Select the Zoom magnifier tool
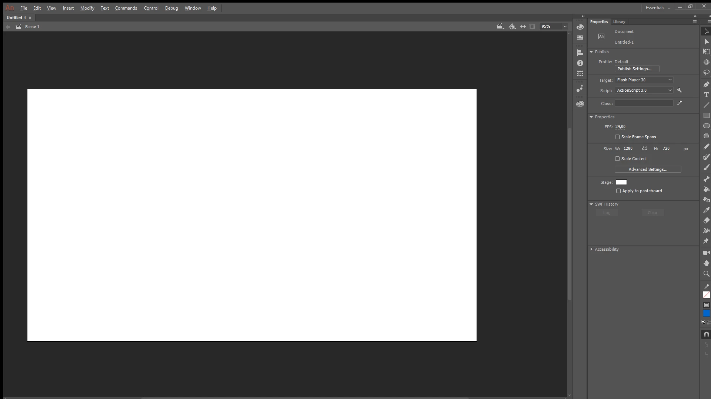The height and width of the screenshot is (399, 711). pos(706,274)
